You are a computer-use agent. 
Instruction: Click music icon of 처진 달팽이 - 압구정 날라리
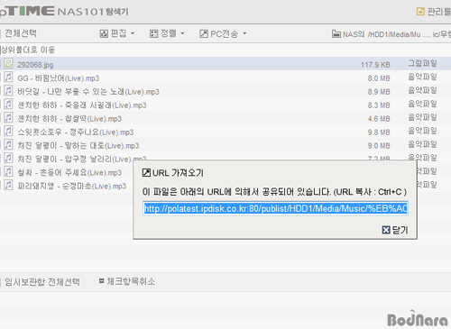click(x=8, y=159)
